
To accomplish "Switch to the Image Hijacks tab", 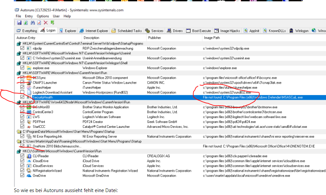I will click(x=227, y=31).
